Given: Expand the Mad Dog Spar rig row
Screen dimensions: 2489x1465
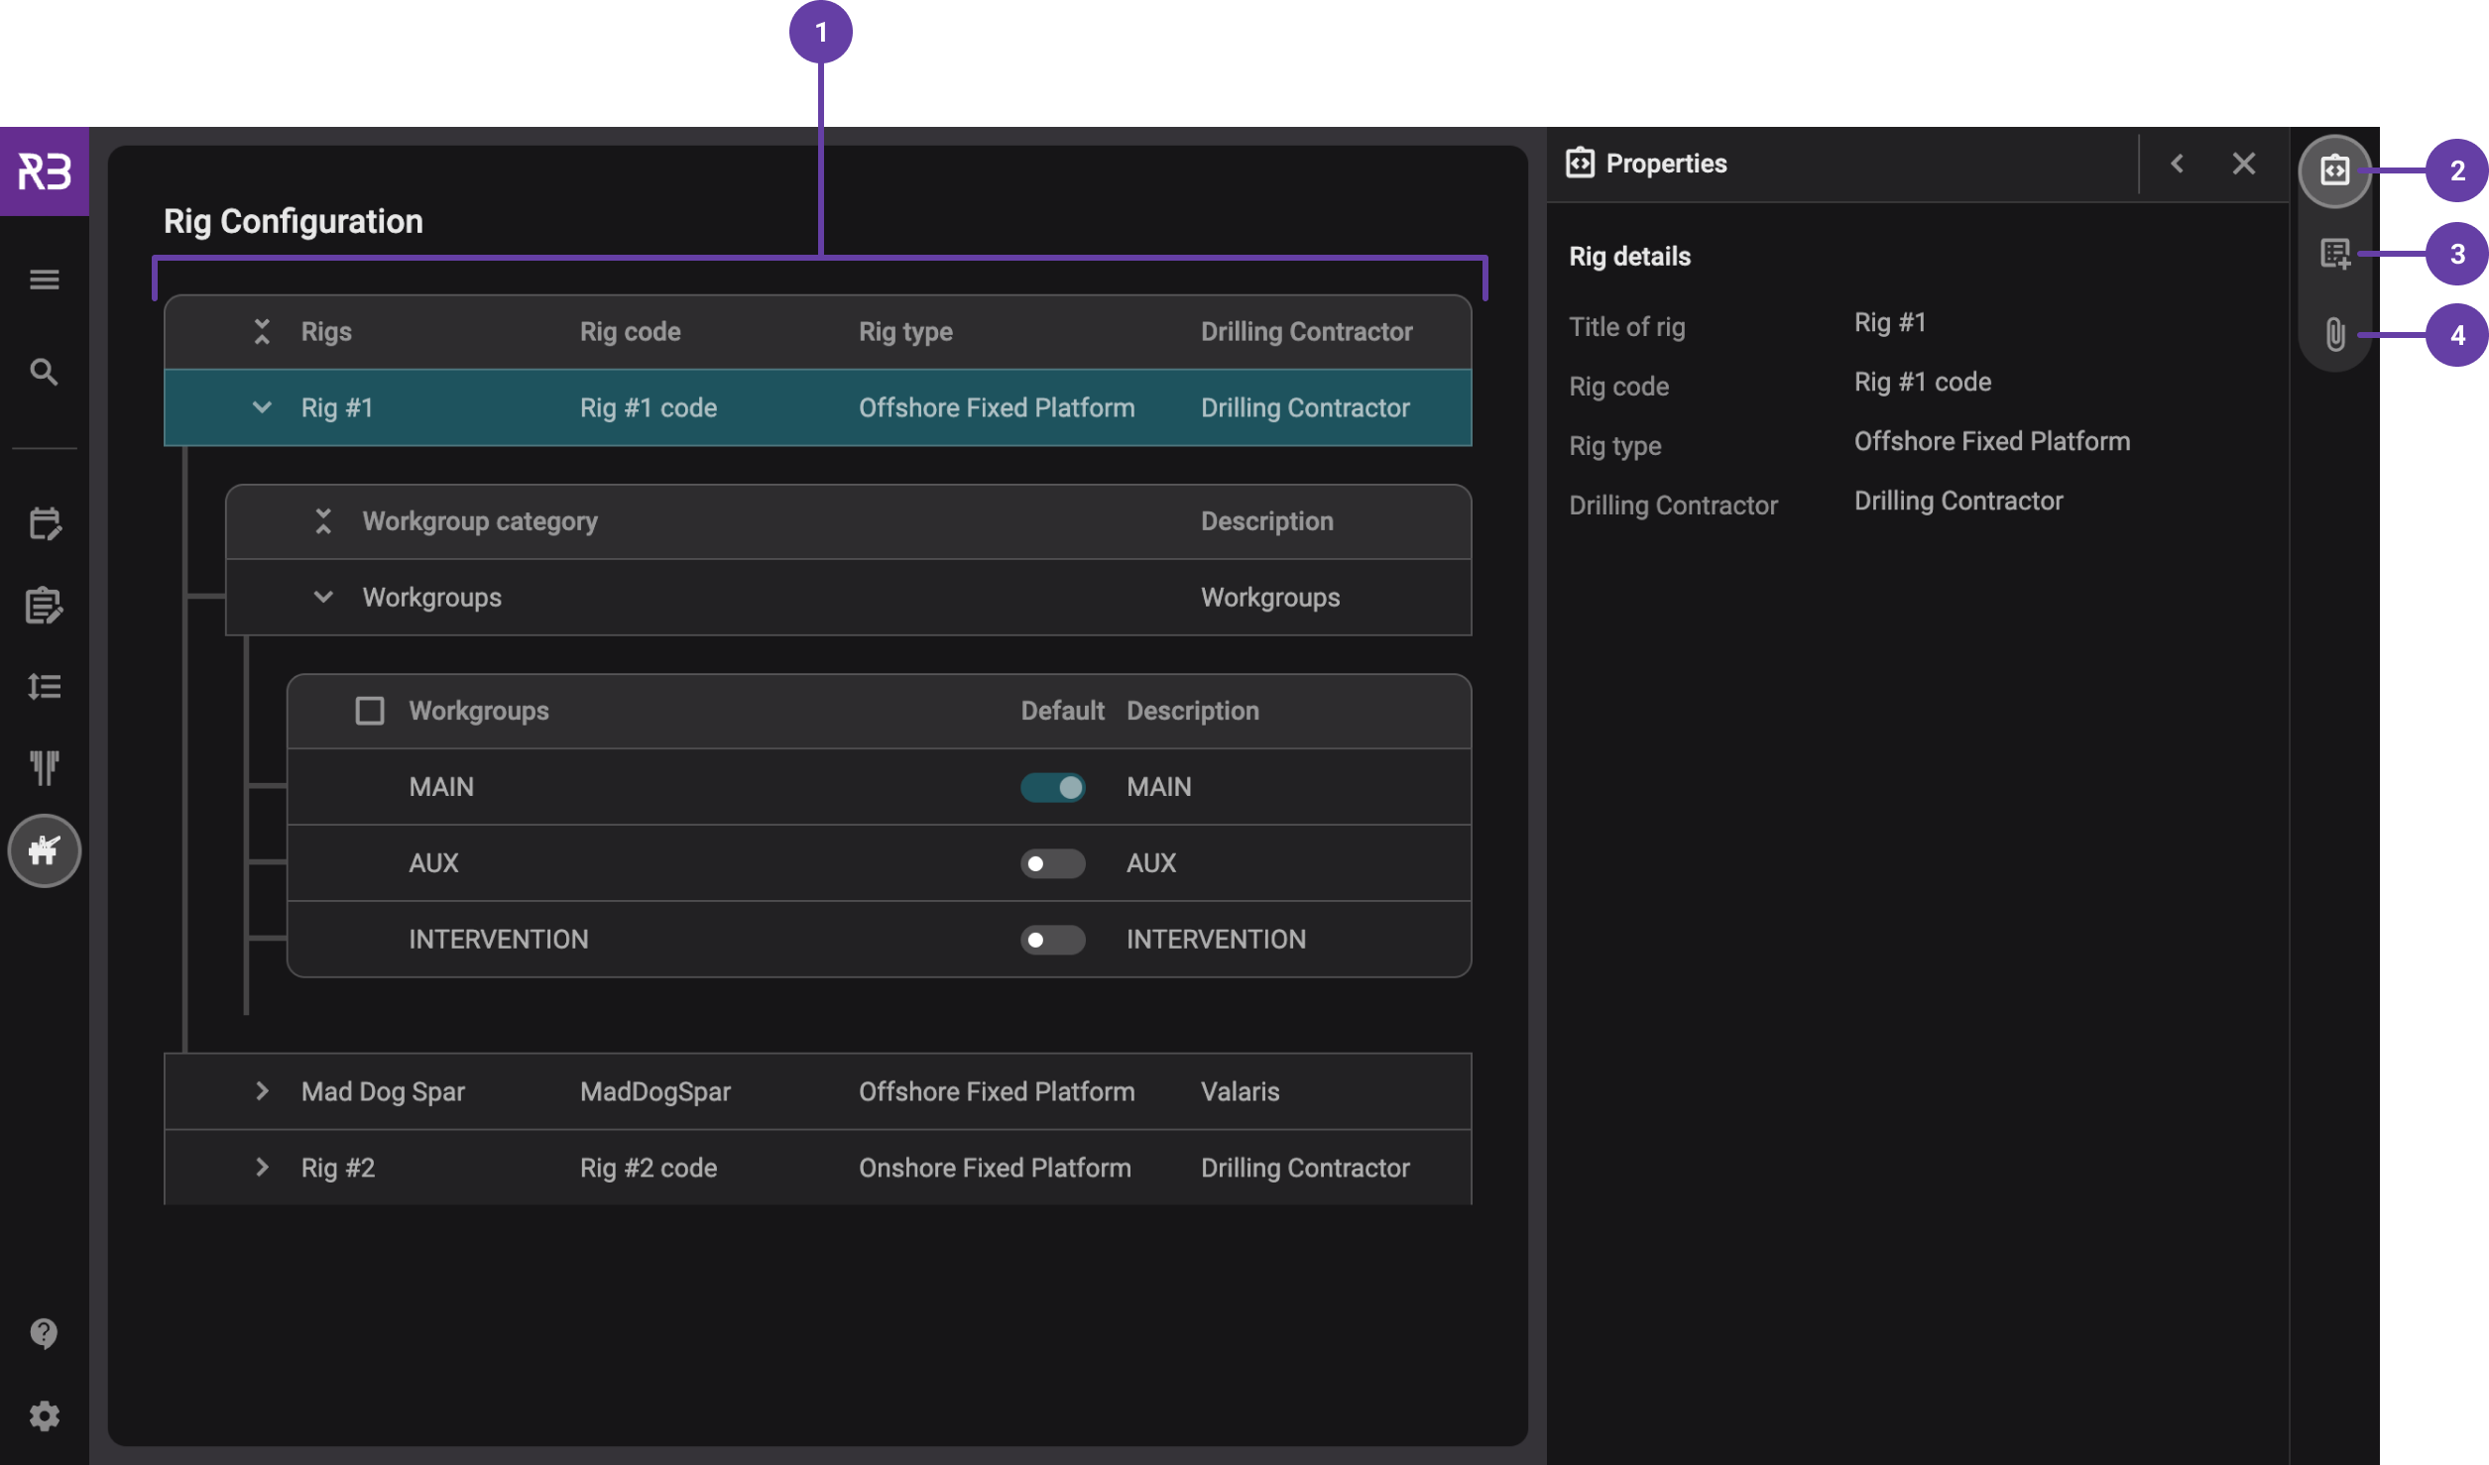Looking at the screenshot, I should click(262, 1090).
